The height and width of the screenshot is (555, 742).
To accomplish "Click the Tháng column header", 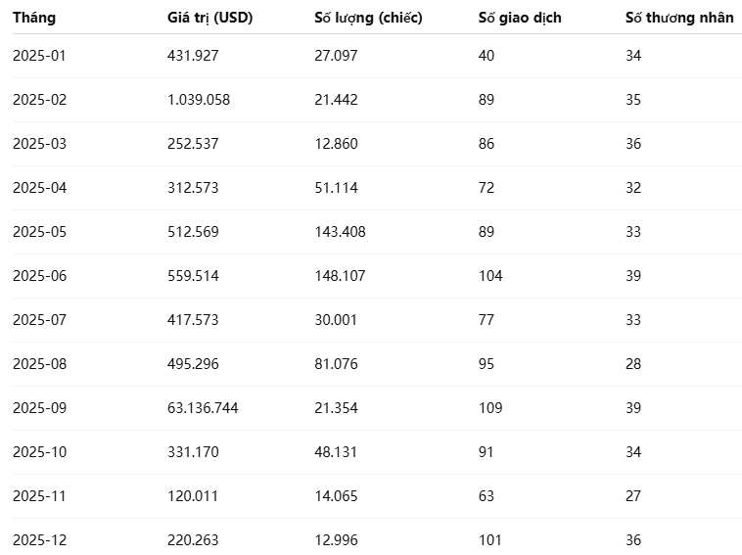I will [x=34, y=18].
